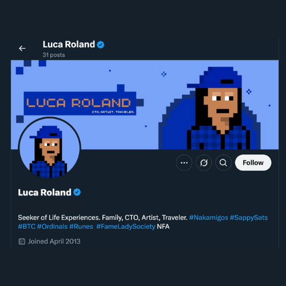Click verified badge next to header name
The height and width of the screenshot is (286, 286).
[101, 45]
